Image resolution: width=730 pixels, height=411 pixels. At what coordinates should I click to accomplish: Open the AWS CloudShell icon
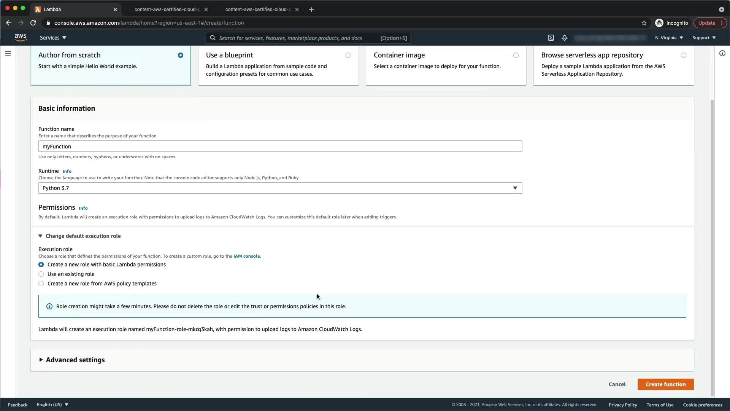pyautogui.click(x=551, y=38)
